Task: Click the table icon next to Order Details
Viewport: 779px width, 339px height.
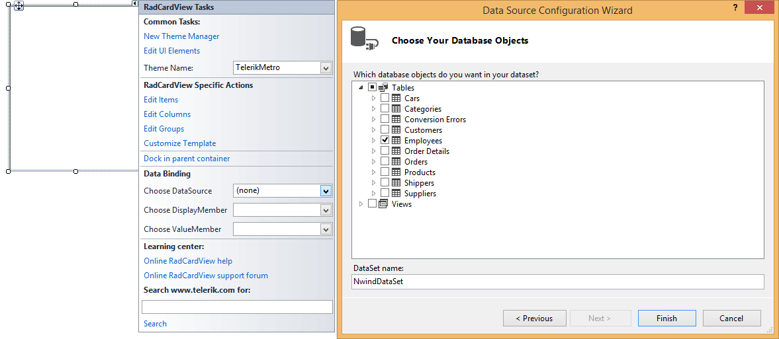Action: click(396, 151)
